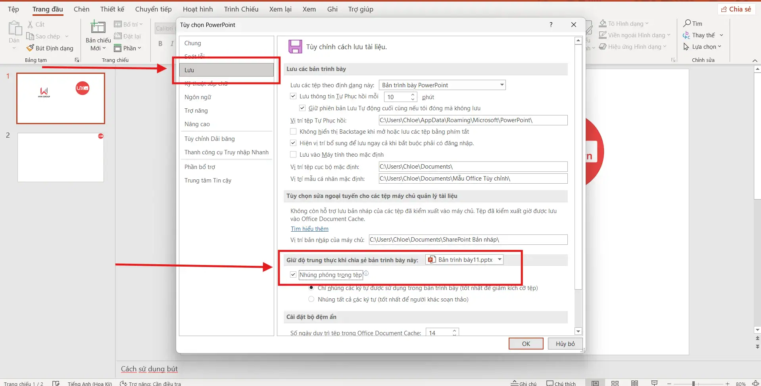This screenshot has height=386, width=761.
Task: Open the 'Thiết kế' ribbon tab
Action: pyautogui.click(x=112, y=9)
